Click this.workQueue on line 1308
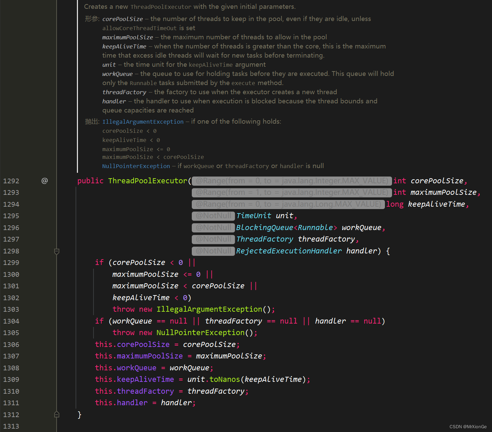This screenshot has height=432, width=492. coord(126,368)
